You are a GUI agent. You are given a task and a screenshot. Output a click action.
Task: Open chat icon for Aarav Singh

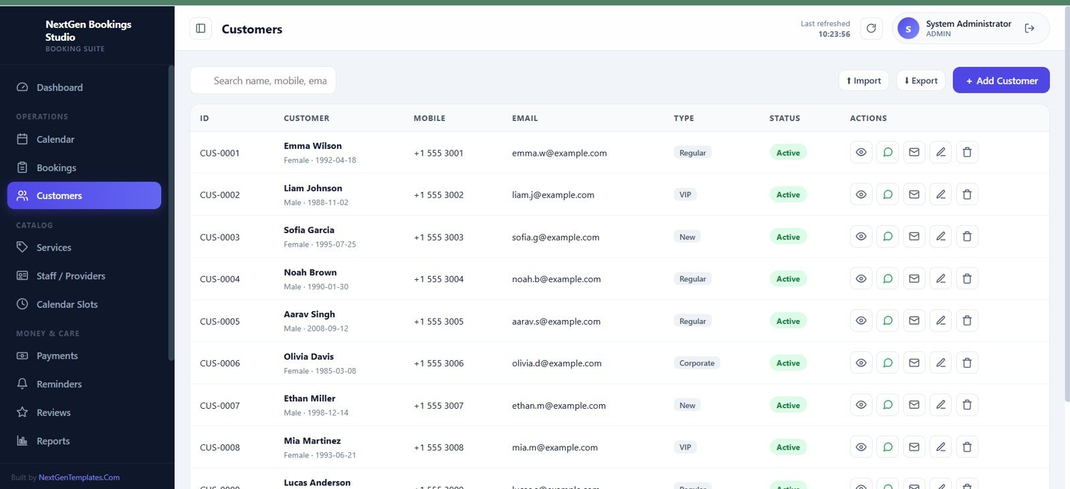coord(887,321)
